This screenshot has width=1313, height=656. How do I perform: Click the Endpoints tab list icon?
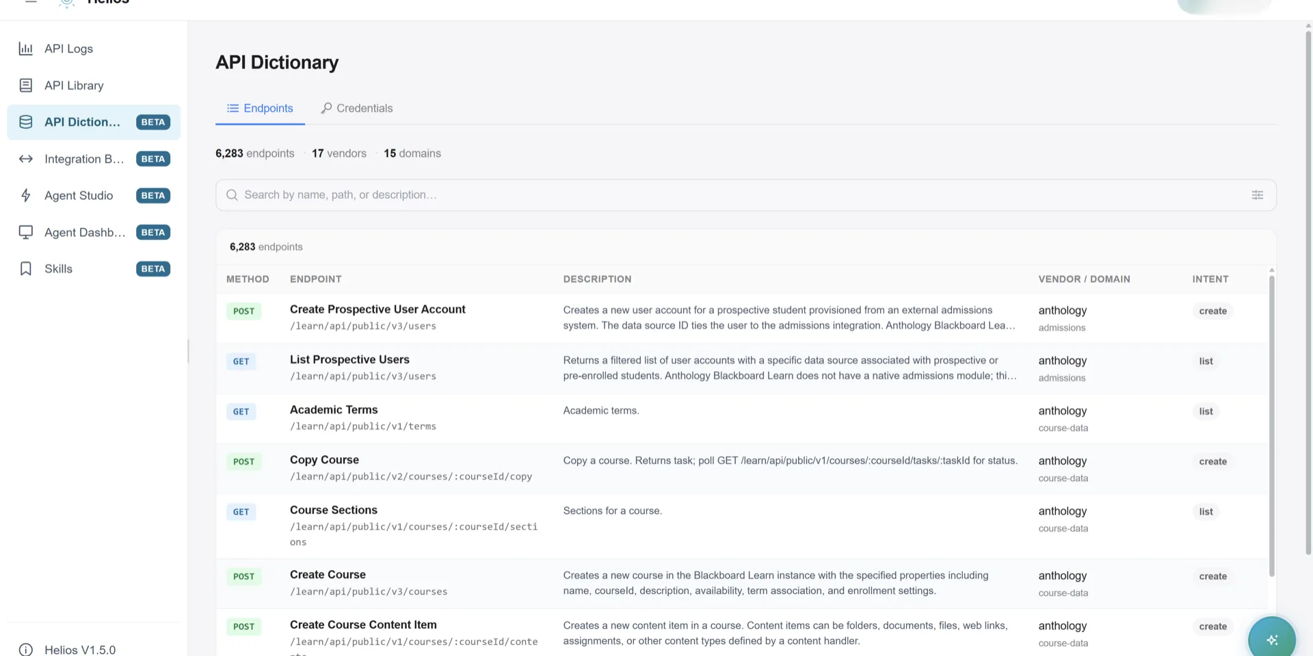233,109
